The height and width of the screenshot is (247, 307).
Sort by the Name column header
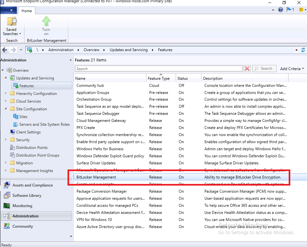pyautogui.click(x=110, y=78)
